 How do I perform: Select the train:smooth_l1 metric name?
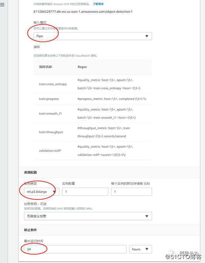point(50,114)
